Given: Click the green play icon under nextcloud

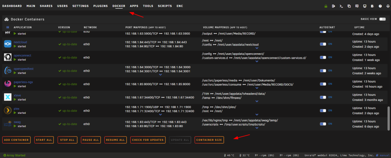Looking at the screenshot, I should click(15, 47).
